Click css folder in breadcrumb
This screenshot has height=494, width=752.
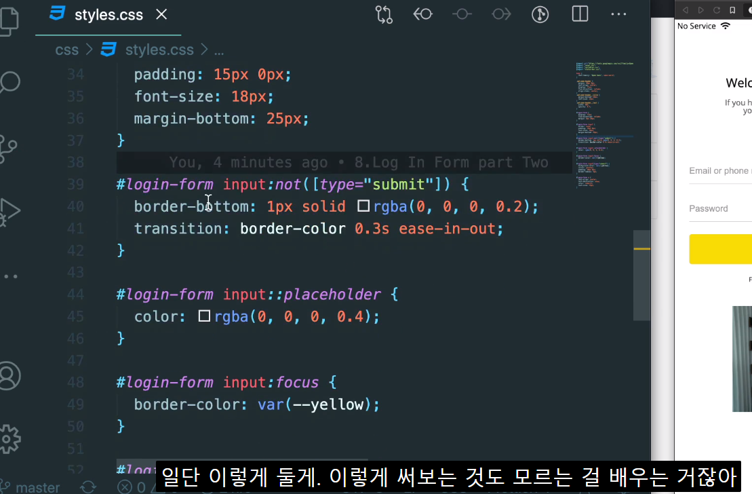tap(66, 50)
